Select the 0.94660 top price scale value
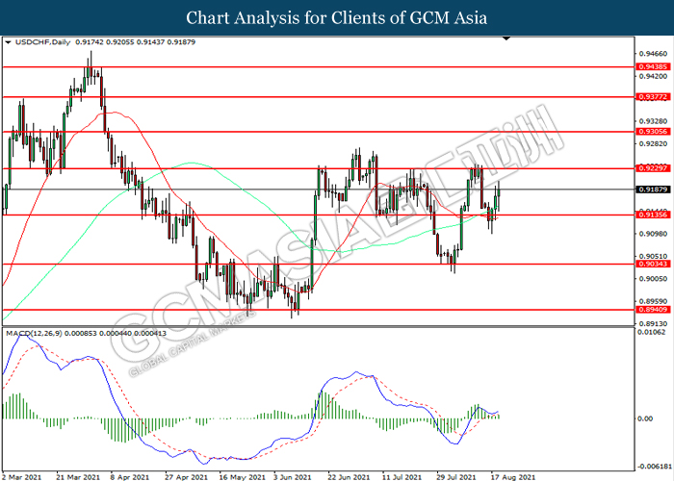674x481 pixels. [x=654, y=54]
